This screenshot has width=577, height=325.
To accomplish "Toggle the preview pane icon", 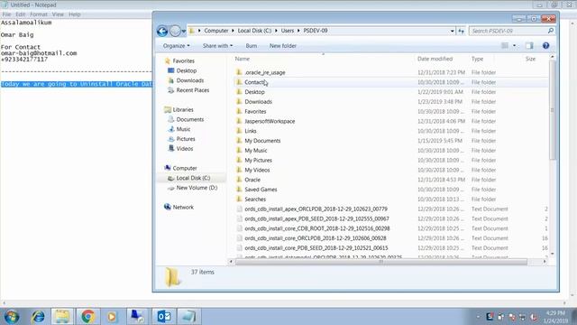I will [x=529, y=45].
